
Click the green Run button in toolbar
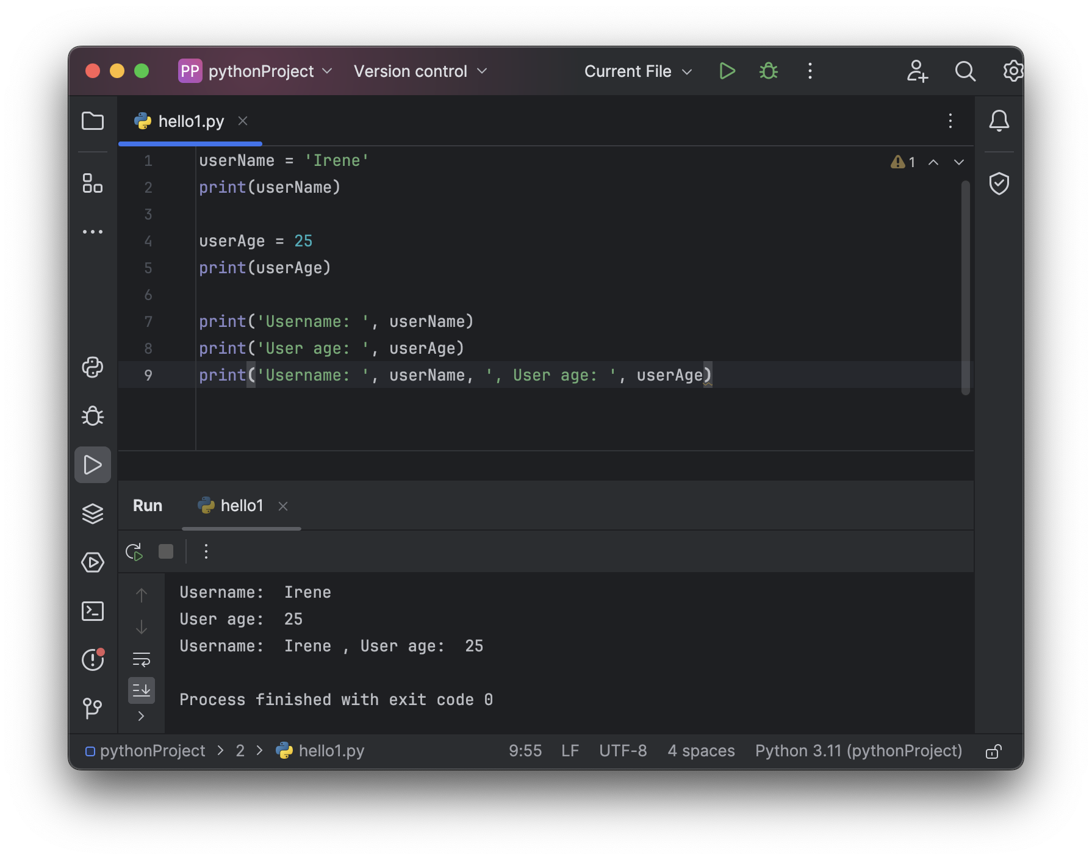click(x=727, y=71)
